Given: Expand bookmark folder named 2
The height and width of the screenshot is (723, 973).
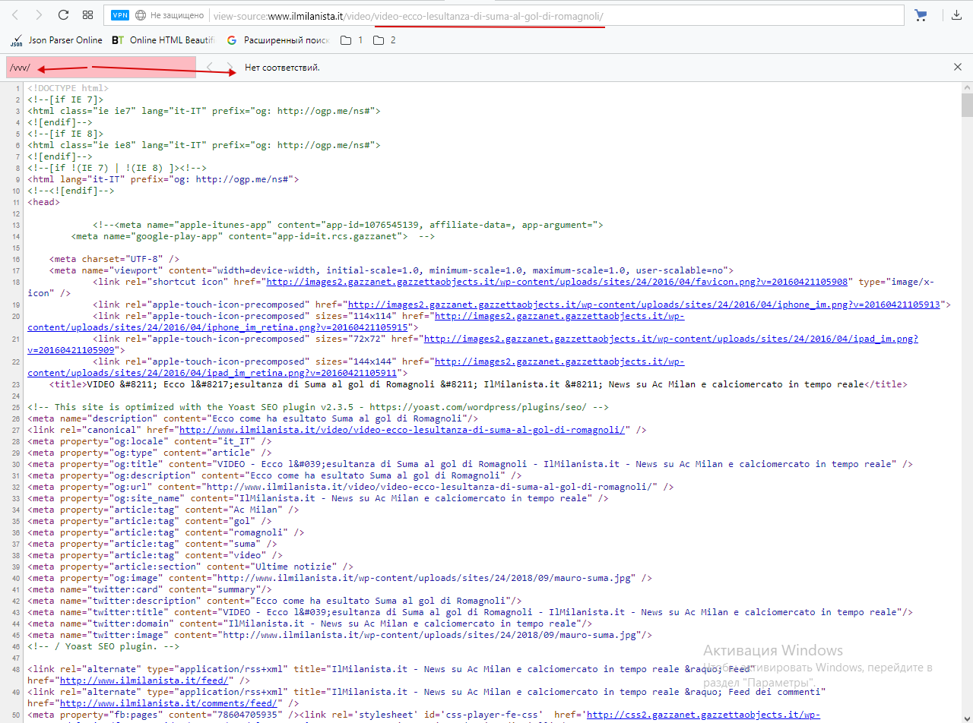Looking at the screenshot, I should 385,40.
